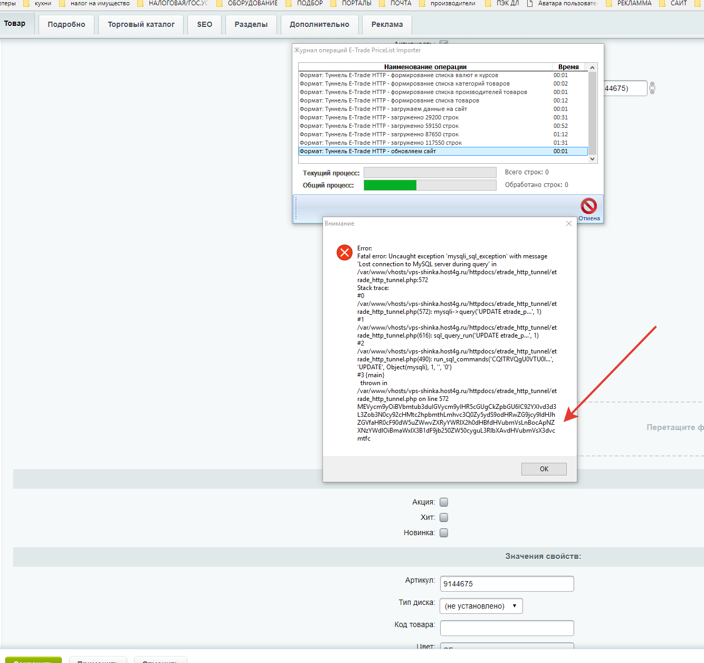Select формирование списка валют и курсов row
Viewport: 704px width, 663px height.
(x=443, y=75)
